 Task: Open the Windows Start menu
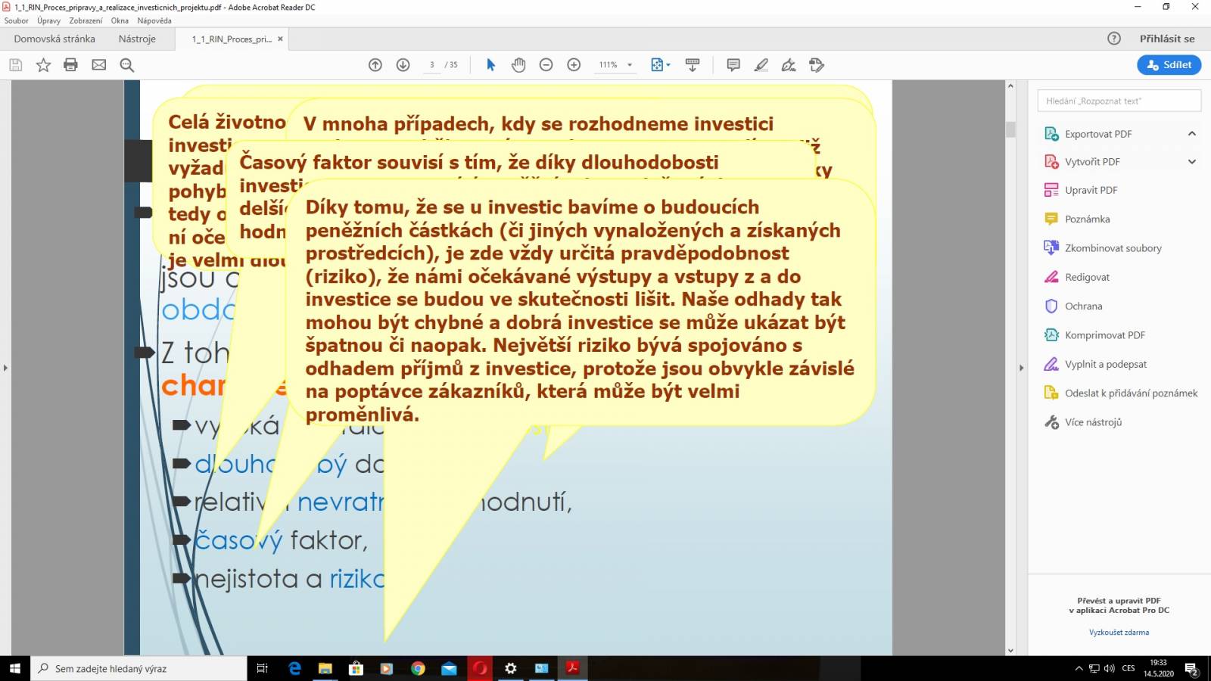click(14, 668)
